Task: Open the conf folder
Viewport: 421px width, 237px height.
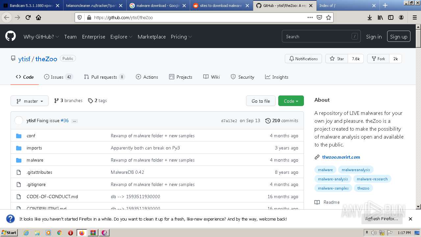Action: [x=31, y=136]
